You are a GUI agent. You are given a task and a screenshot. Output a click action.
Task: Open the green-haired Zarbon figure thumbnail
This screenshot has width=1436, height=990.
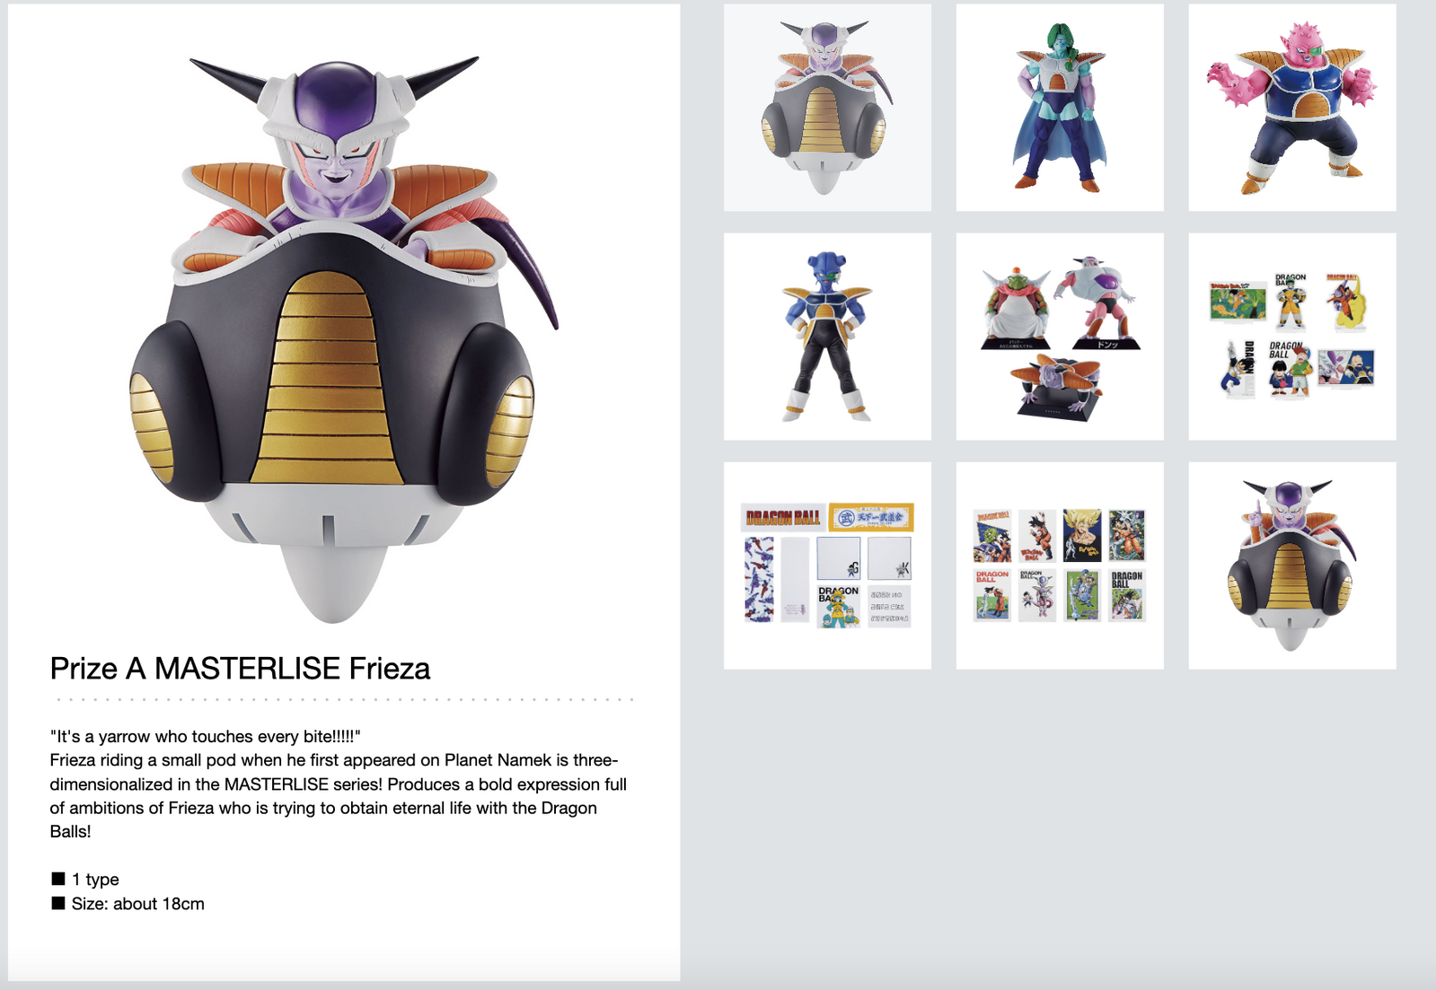(1060, 108)
